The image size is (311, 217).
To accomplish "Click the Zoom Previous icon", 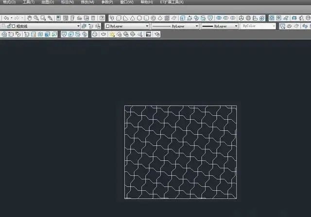I will tap(50, 18).
